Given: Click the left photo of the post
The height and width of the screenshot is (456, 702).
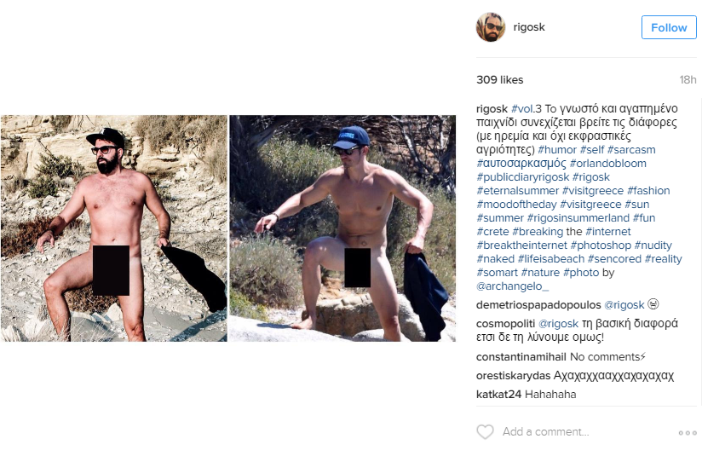Looking at the screenshot, I should pos(113,228).
